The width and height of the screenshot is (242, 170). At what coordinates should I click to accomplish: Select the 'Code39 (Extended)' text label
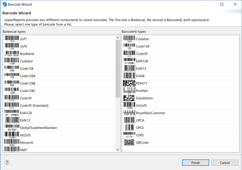coord(34,106)
